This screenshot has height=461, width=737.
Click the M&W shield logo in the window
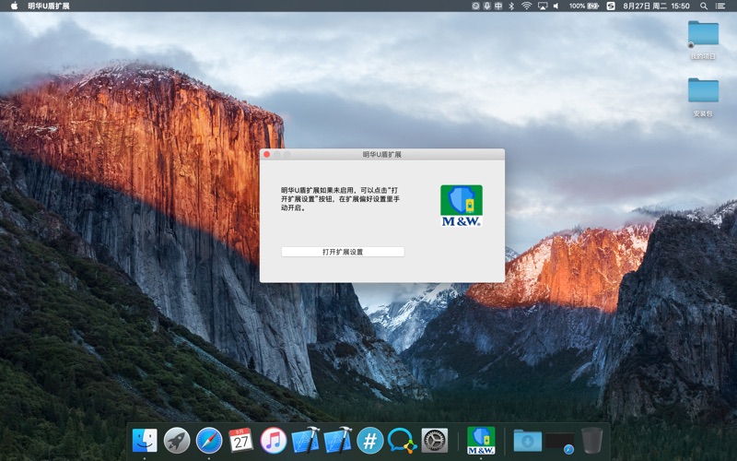click(461, 206)
